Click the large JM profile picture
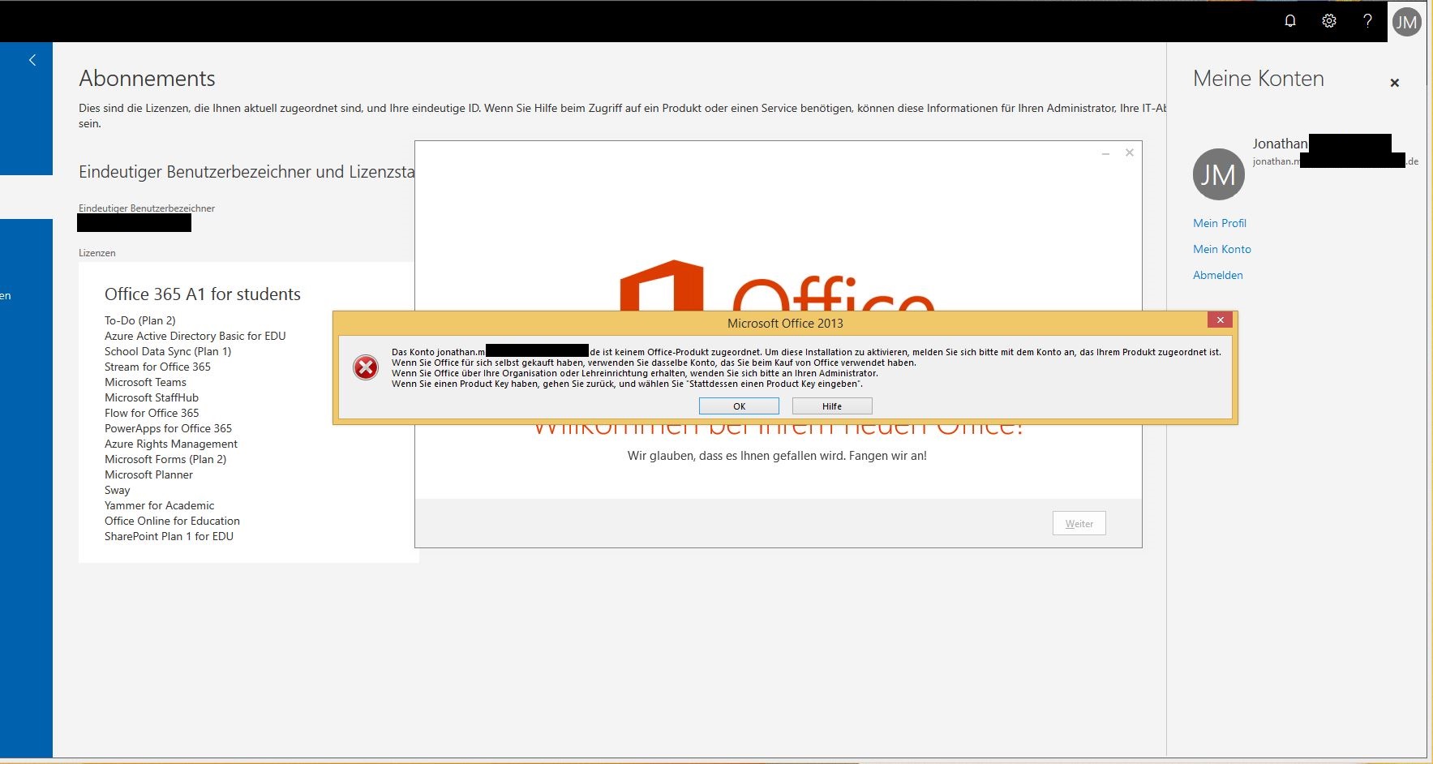1433x764 pixels. 1218,174
